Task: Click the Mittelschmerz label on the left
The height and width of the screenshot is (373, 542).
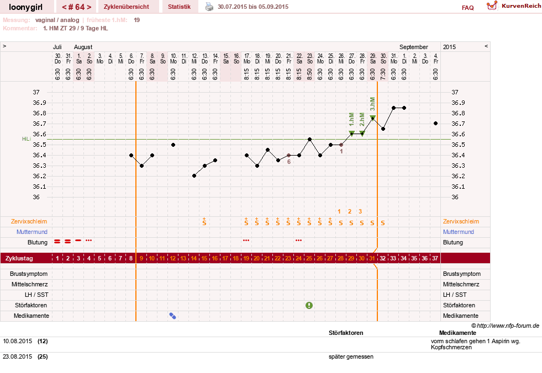Action: tap(29, 284)
